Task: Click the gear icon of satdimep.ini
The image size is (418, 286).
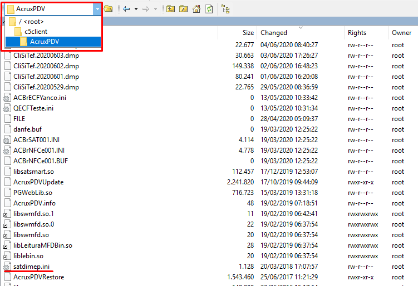Action: [x=7, y=267]
